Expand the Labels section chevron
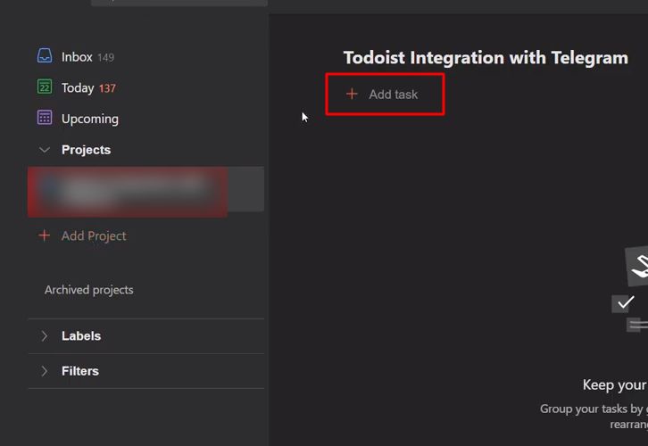 (45, 335)
